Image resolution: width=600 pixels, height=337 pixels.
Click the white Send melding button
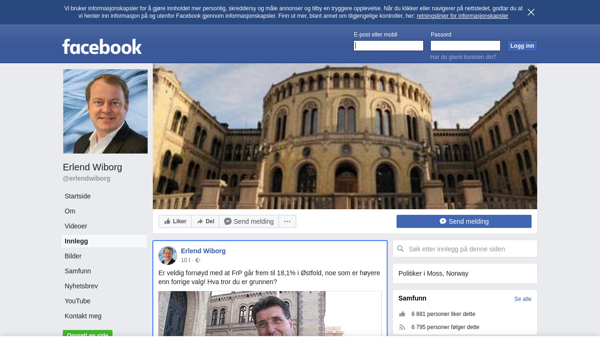(x=249, y=221)
